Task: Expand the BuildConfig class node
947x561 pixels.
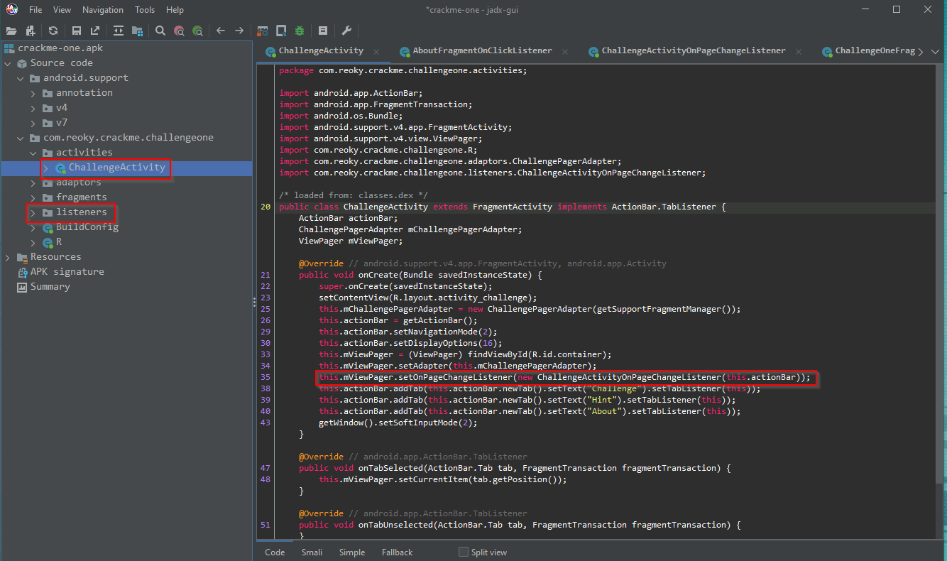Action: 33,227
